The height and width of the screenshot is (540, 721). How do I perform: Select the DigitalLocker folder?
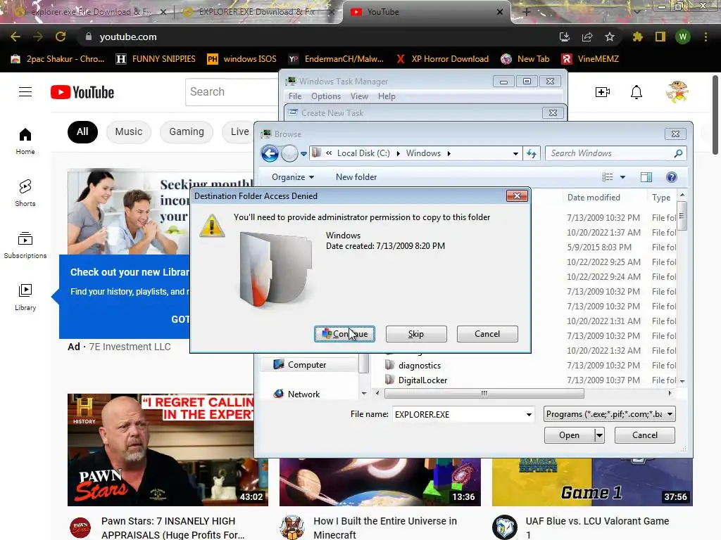pyautogui.click(x=422, y=380)
